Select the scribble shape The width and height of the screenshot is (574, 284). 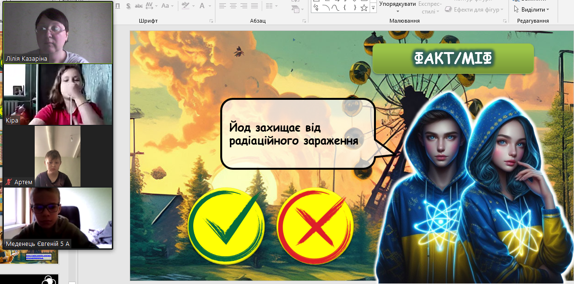click(316, 7)
